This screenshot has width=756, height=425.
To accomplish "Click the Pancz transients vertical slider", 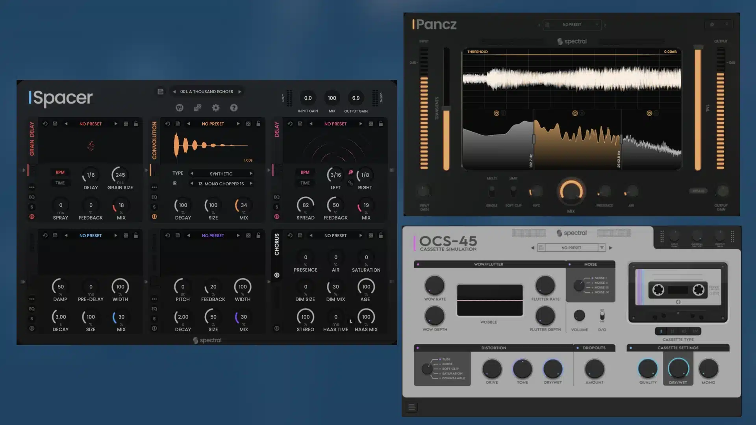I will click(x=447, y=109).
